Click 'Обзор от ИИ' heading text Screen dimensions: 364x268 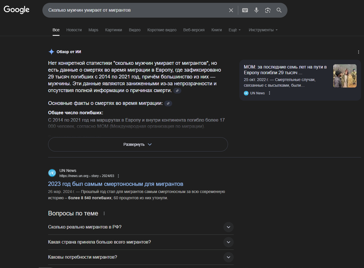[x=69, y=52]
